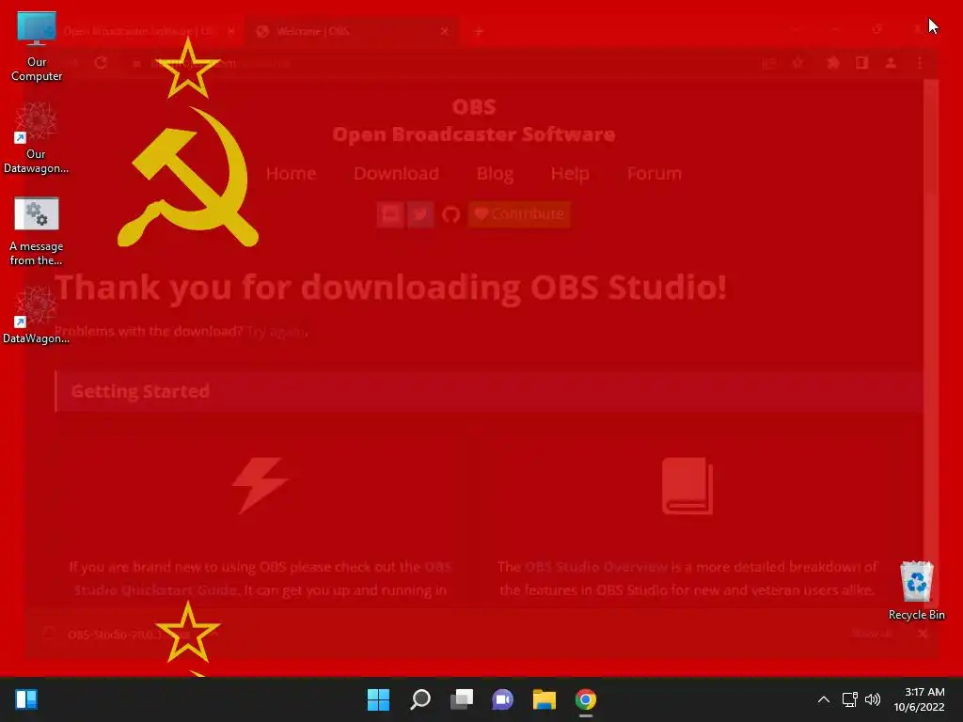Click 'Show all' in the download bar

pos(872,634)
